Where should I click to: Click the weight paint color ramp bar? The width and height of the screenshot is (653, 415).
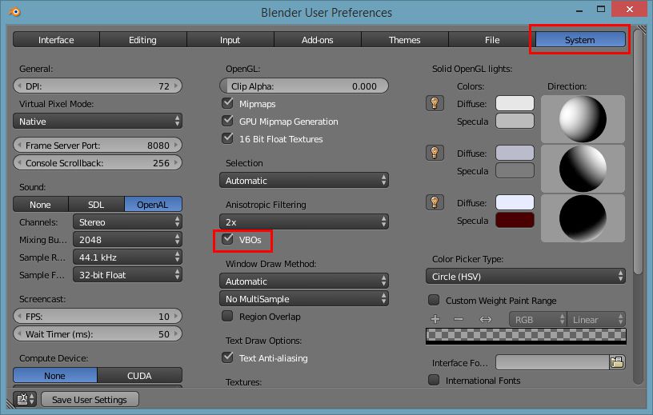tap(526, 336)
